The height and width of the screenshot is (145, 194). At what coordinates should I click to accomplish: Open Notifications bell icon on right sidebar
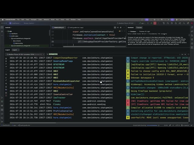coord(192,27)
